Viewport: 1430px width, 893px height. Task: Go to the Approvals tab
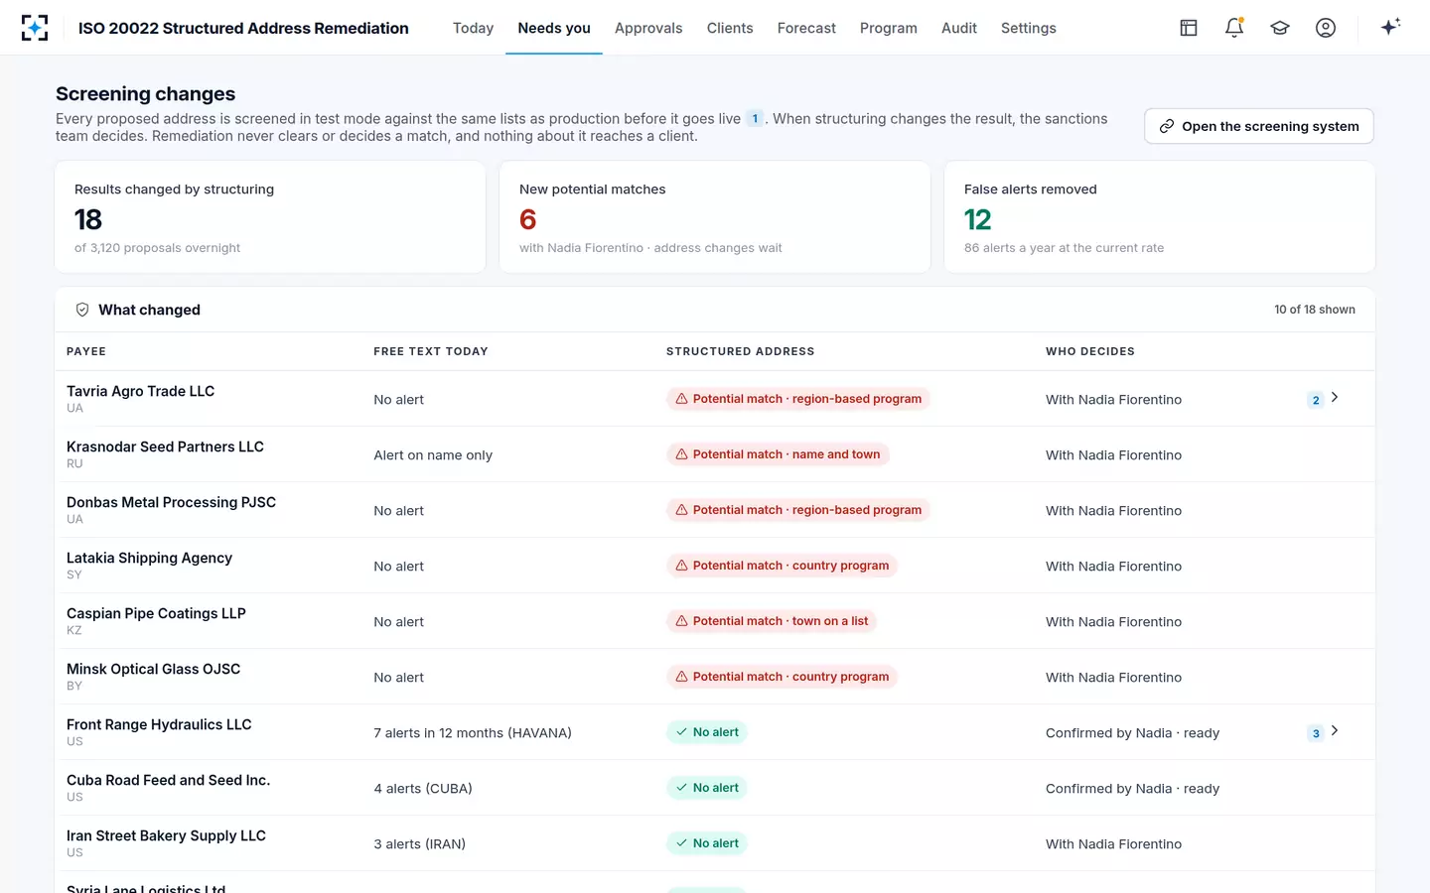[648, 28]
